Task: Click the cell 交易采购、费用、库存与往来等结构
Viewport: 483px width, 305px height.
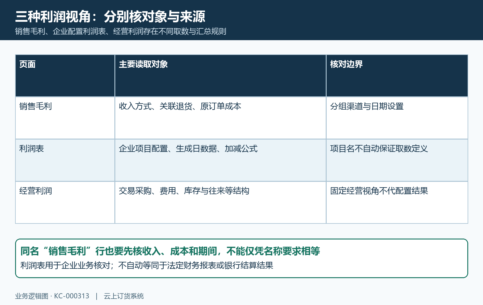Action: coord(220,202)
